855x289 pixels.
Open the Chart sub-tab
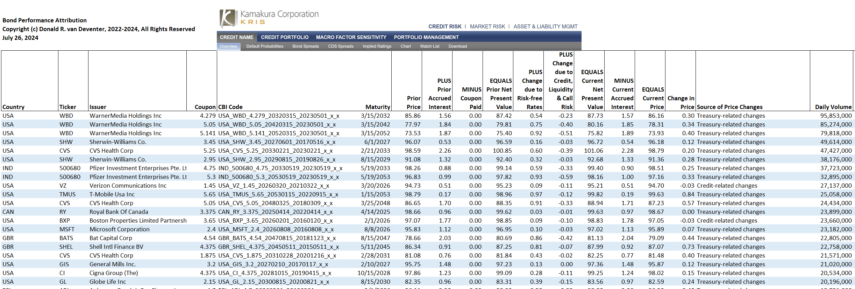click(406, 46)
